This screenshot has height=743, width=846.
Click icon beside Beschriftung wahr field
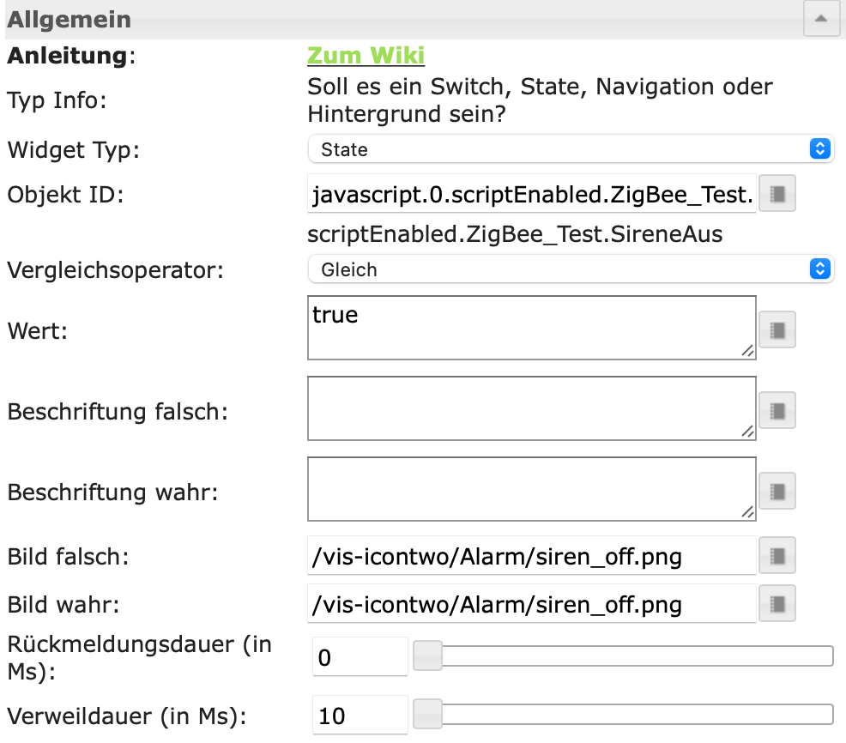tap(777, 491)
